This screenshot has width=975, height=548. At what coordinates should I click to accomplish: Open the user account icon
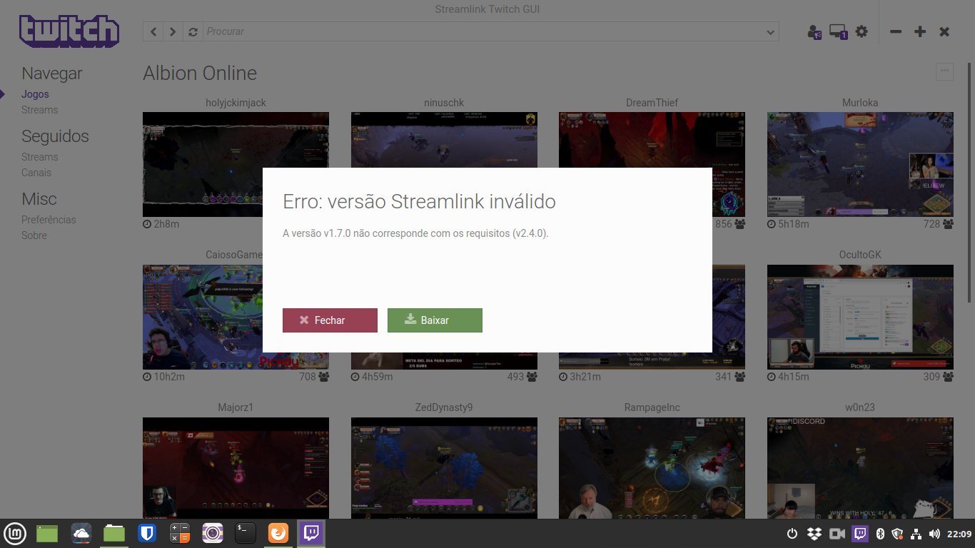coord(814,31)
